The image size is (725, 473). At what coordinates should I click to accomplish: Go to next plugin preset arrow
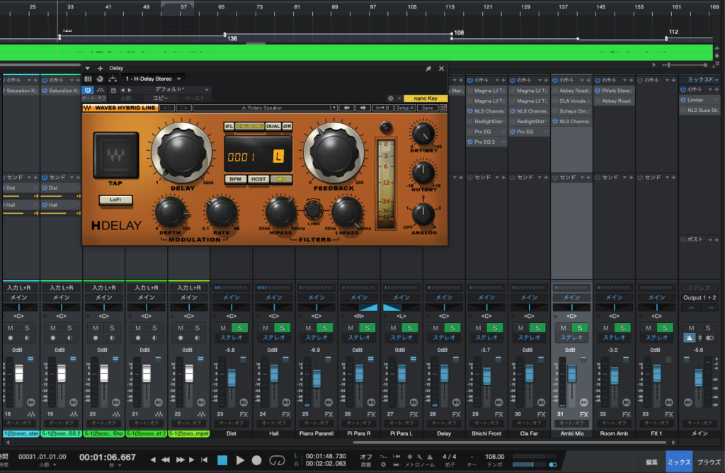coord(130,90)
